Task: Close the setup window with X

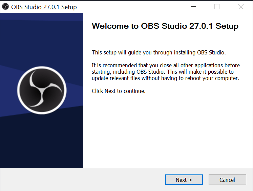Action: click(241, 7)
